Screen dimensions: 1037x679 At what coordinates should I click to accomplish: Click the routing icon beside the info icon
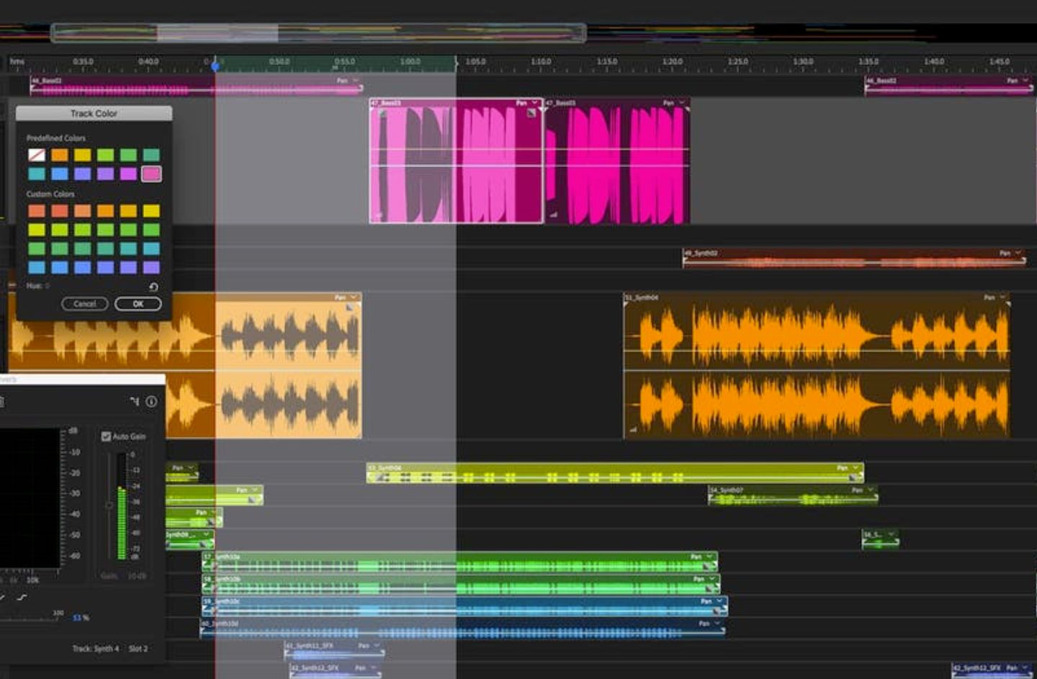pyautogui.click(x=135, y=402)
